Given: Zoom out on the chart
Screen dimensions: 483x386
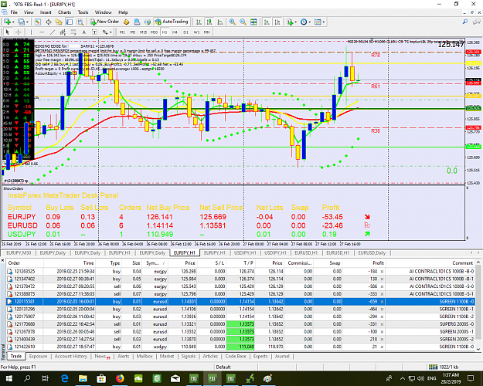Looking at the screenshot, I should 243,22.
